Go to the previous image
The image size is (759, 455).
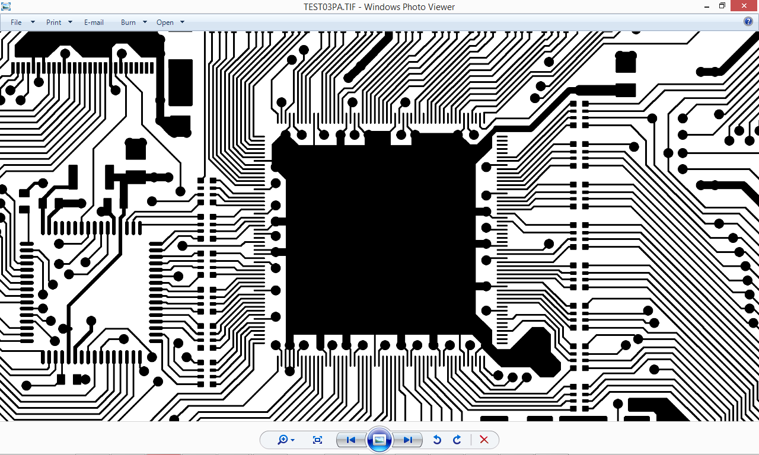350,440
